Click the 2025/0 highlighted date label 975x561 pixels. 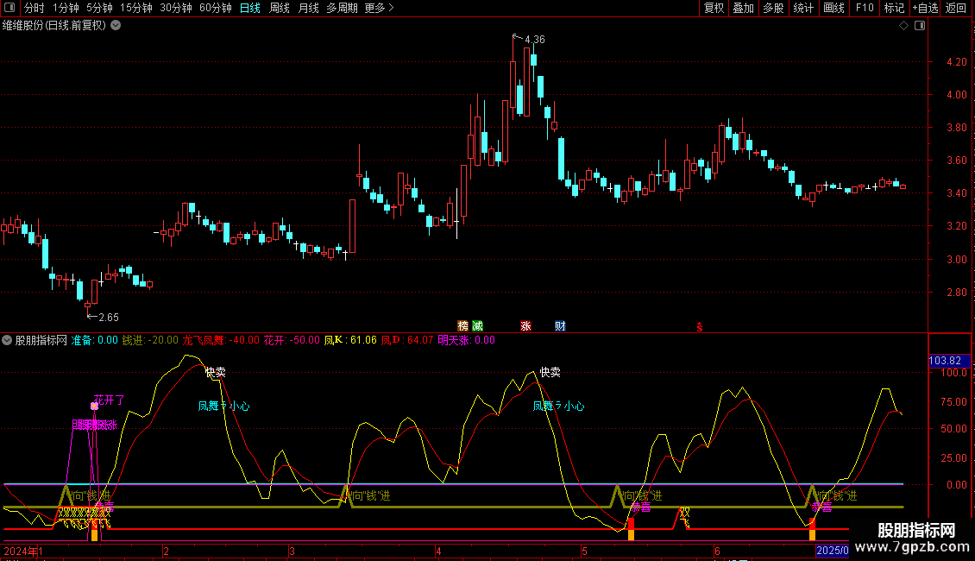832,551
